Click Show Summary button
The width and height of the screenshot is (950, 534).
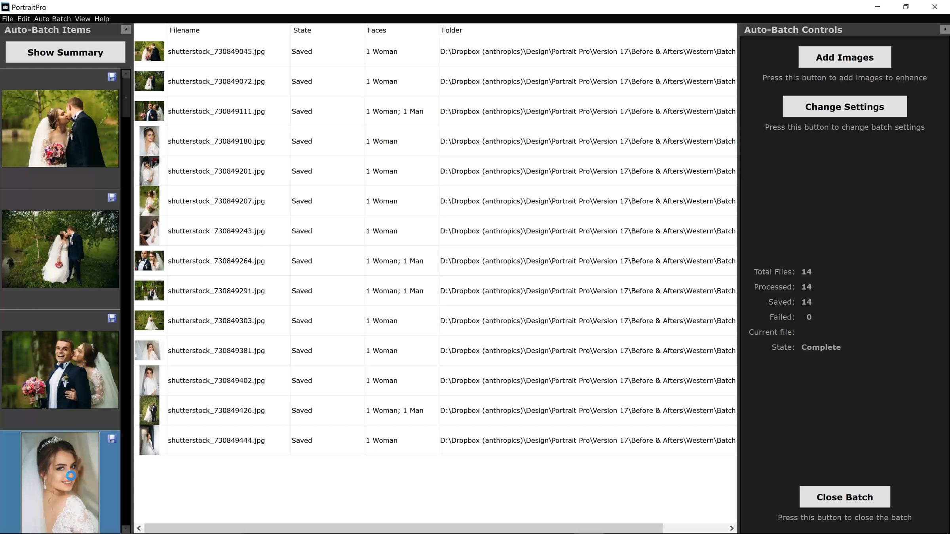click(65, 53)
